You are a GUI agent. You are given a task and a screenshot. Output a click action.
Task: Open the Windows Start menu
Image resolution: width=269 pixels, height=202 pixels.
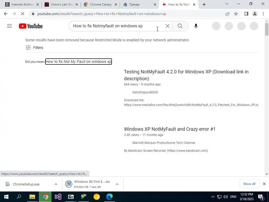coord(6,197)
